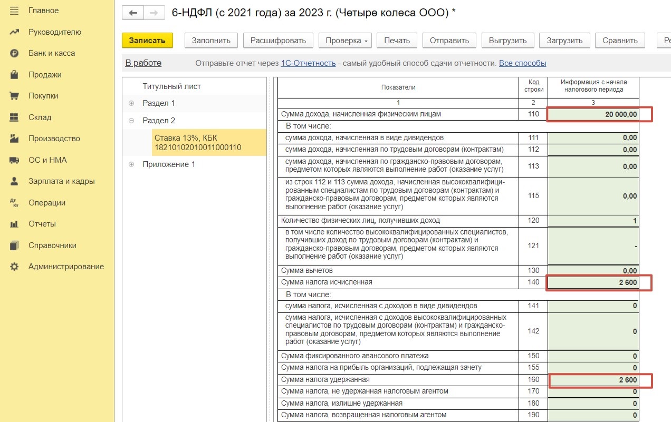Image resolution: width=671 pixels, height=422 pixels.
Task: Click the Зарплата и кадры person icon
Action: (15, 181)
